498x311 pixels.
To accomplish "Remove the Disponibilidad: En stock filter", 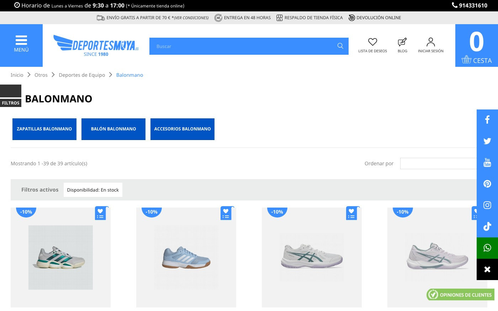I will (x=93, y=190).
